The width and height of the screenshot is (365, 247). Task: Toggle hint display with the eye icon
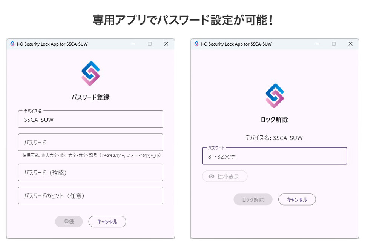225,176
